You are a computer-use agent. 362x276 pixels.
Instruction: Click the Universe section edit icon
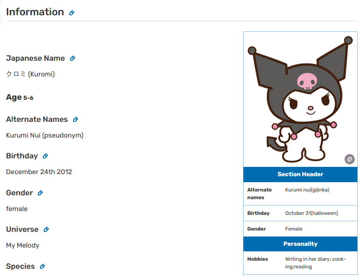click(x=46, y=230)
